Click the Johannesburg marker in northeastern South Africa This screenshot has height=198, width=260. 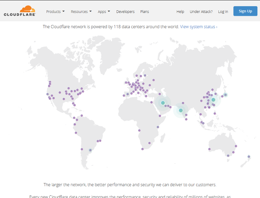pos(149,143)
